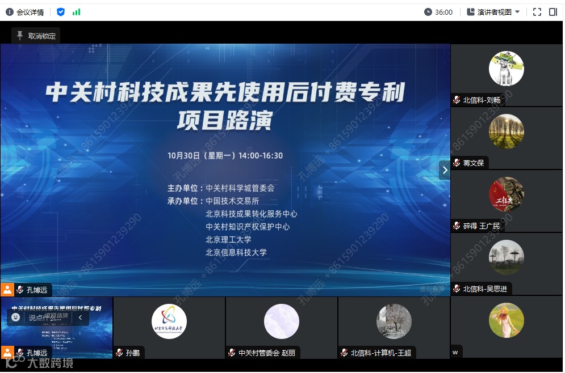Select the 北信科-计算机-王超 avatar
This screenshot has width=565, height=373.
(x=394, y=321)
